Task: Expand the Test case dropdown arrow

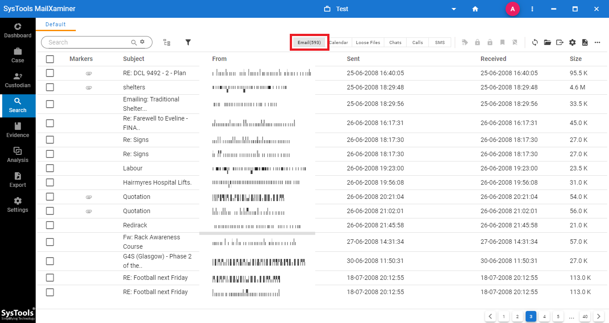Action: (x=454, y=9)
